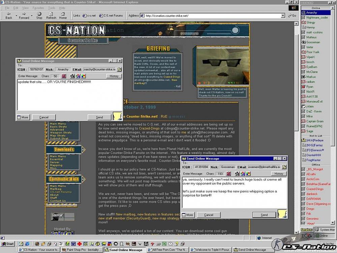Open the Windows Start menu

[x=7, y=244]
